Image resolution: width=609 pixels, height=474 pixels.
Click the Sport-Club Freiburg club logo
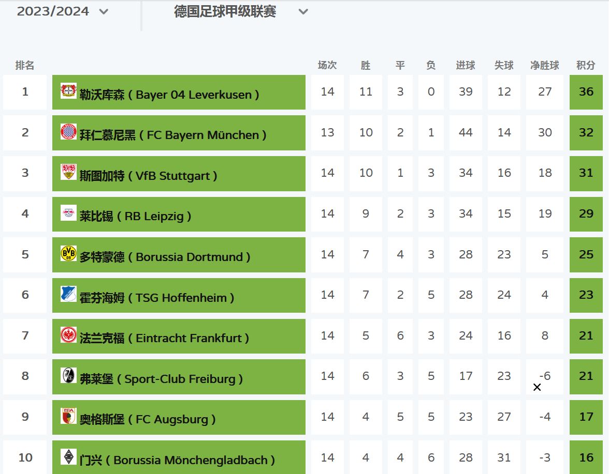(68, 375)
